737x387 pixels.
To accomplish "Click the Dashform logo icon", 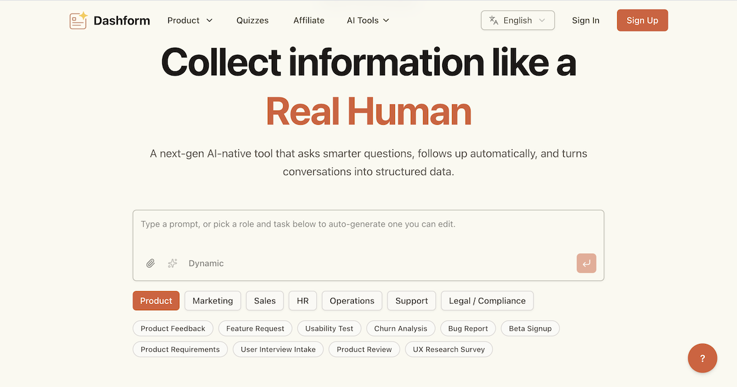I will 78,20.
